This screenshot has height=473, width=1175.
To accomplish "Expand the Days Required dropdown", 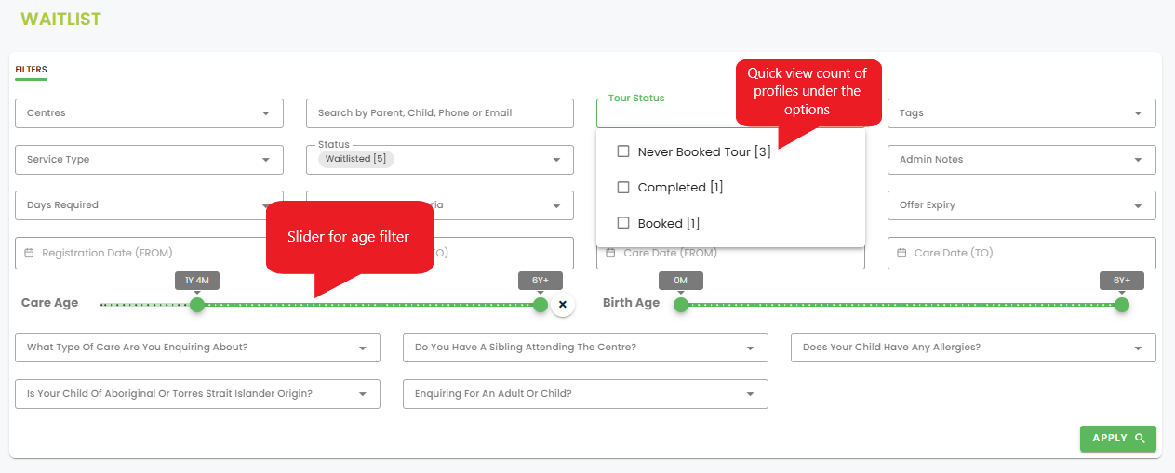I will (x=149, y=205).
